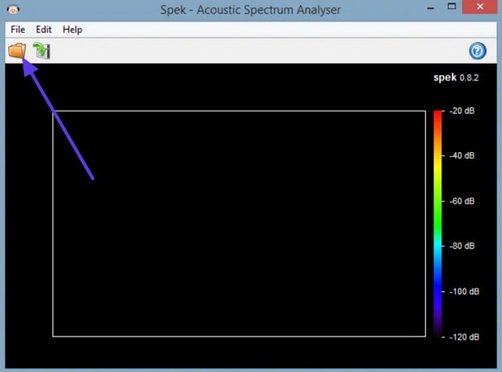Open the Edit menu
Viewport: 502px width, 372px height.
point(44,30)
